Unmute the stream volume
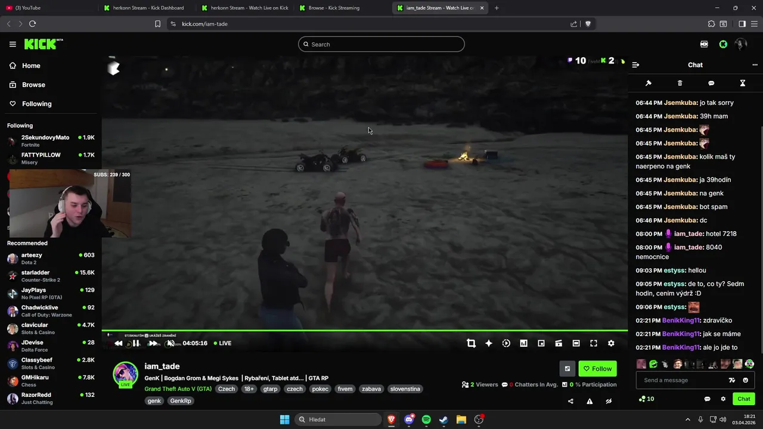Screen dimensions: 763x429 pyautogui.click(x=170, y=343)
